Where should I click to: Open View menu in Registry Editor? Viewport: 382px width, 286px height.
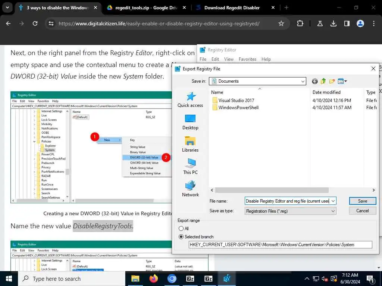[229, 59]
